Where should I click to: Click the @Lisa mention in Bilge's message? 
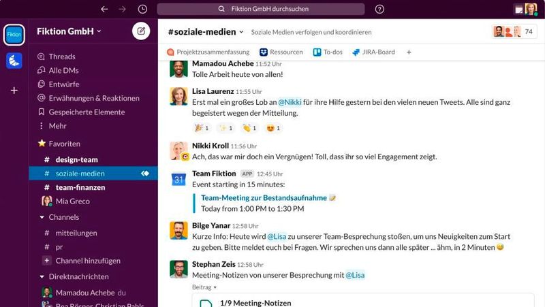(277, 236)
